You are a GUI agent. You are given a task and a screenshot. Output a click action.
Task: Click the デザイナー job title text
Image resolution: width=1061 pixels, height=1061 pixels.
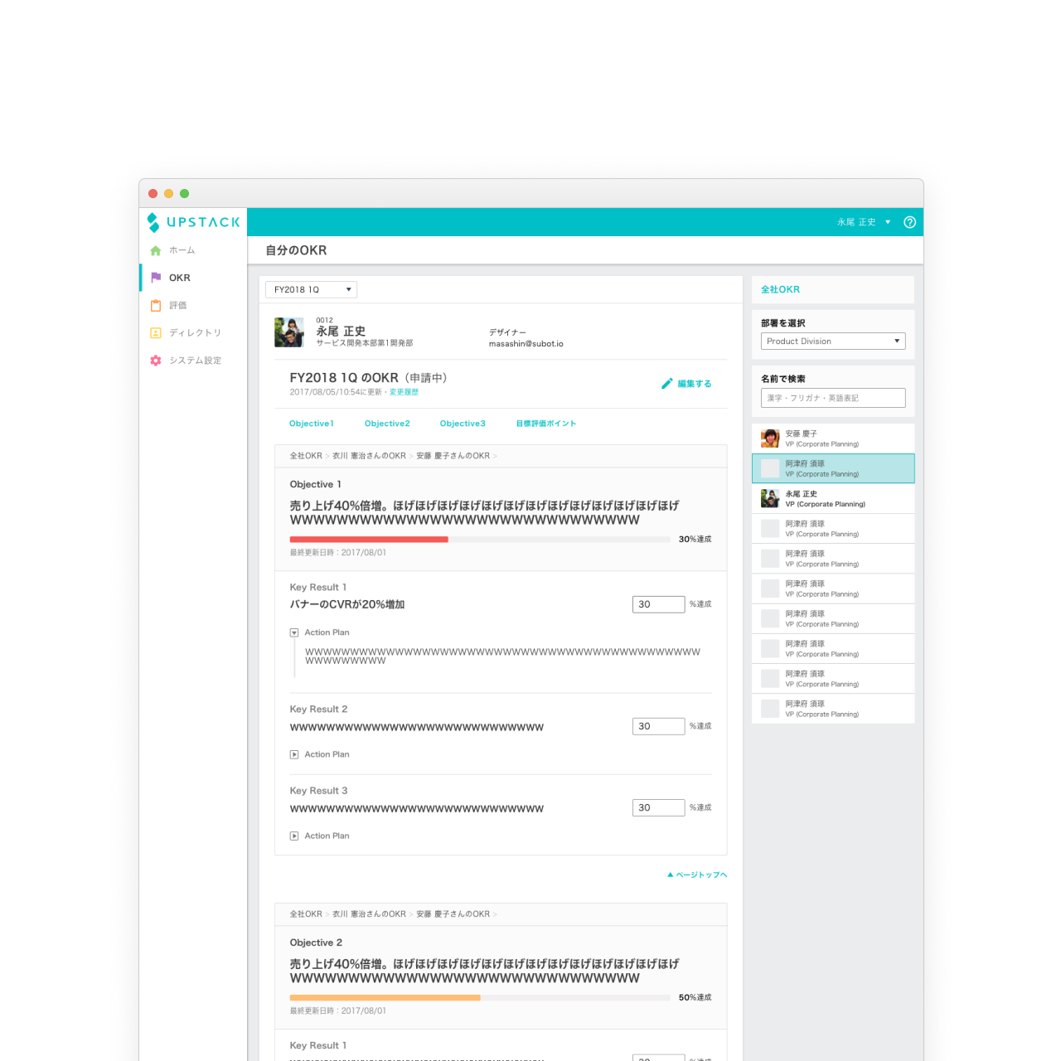507,332
